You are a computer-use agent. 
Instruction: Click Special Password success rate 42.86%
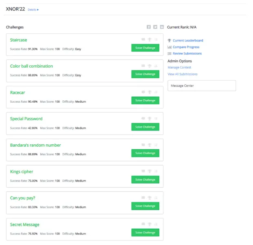24,128
